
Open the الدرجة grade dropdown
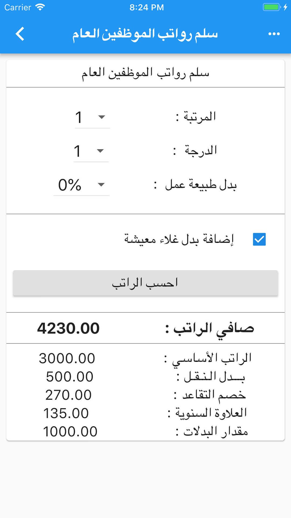[91, 151]
